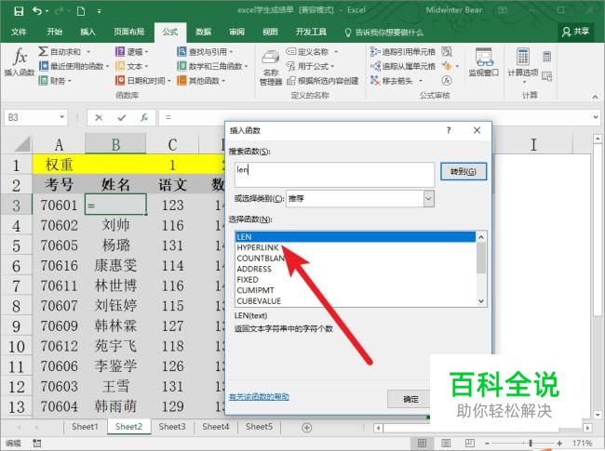Click the search function text field
The image size is (605, 451).
point(334,175)
